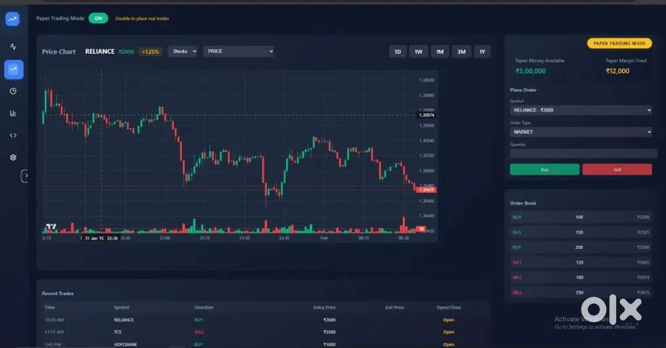Click the Direction column header

pos(204,307)
